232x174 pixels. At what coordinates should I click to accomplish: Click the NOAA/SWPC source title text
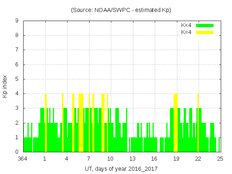[121, 10]
